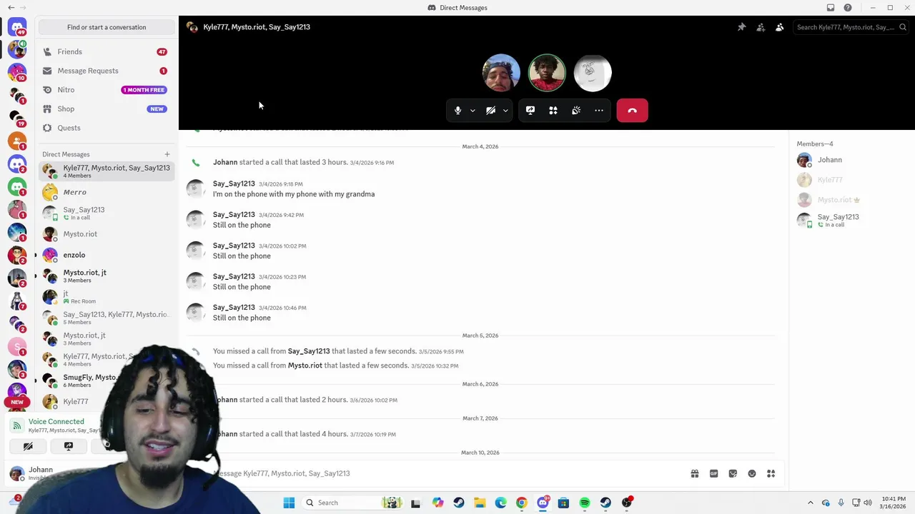
Task: Open the Help icon in title bar
Action: [x=848, y=8]
